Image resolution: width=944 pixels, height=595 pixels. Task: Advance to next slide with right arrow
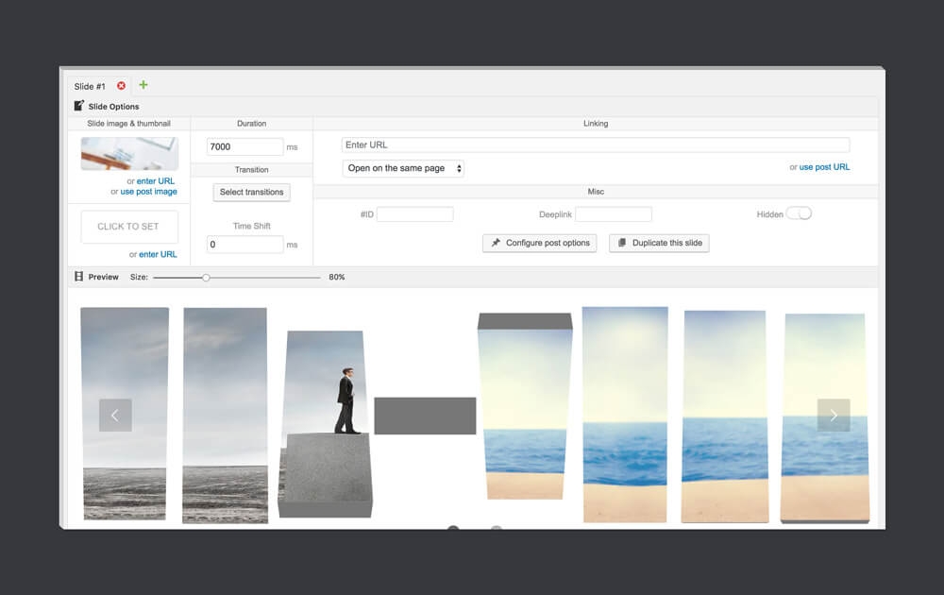coord(833,416)
